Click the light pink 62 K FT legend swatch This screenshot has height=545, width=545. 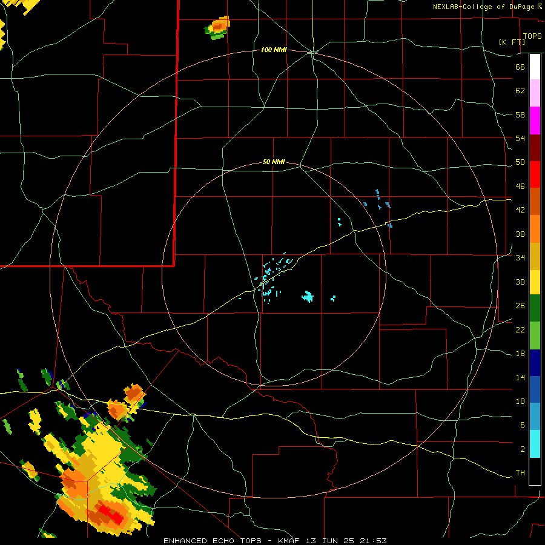(x=535, y=93)
